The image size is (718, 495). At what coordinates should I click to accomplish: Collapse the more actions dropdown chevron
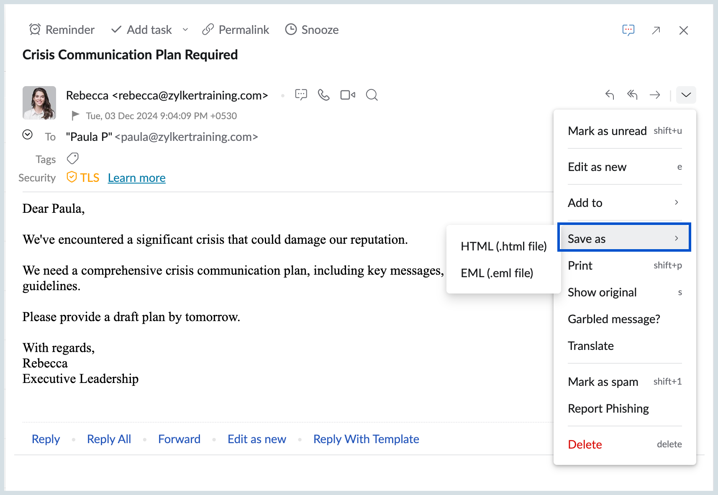pyautogui.click(x=686, y=95)
